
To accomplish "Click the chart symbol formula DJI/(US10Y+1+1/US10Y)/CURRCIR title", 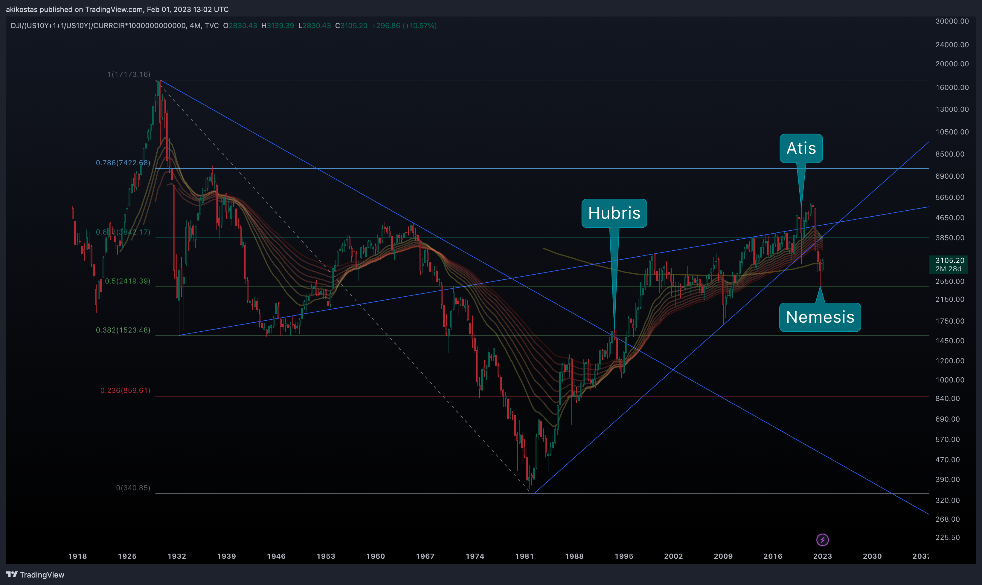I will tap(98, 26).
